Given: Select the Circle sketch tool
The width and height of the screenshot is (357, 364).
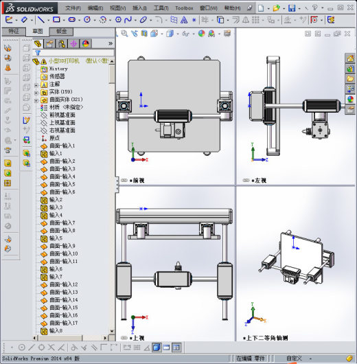Looking at the screenshot, I should 87,20.
